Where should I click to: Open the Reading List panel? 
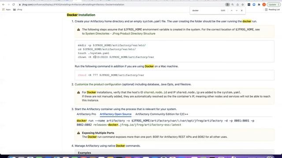click(272, 10)
